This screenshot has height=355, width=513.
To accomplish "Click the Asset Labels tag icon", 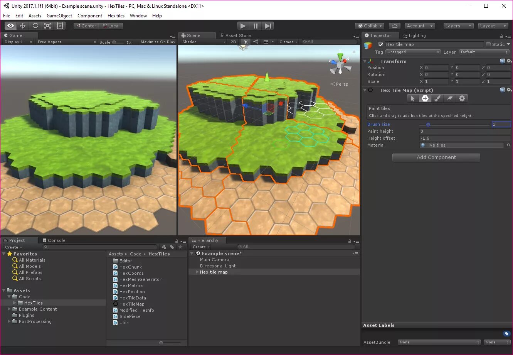I will pyautogui.click(x=507, y=333).
